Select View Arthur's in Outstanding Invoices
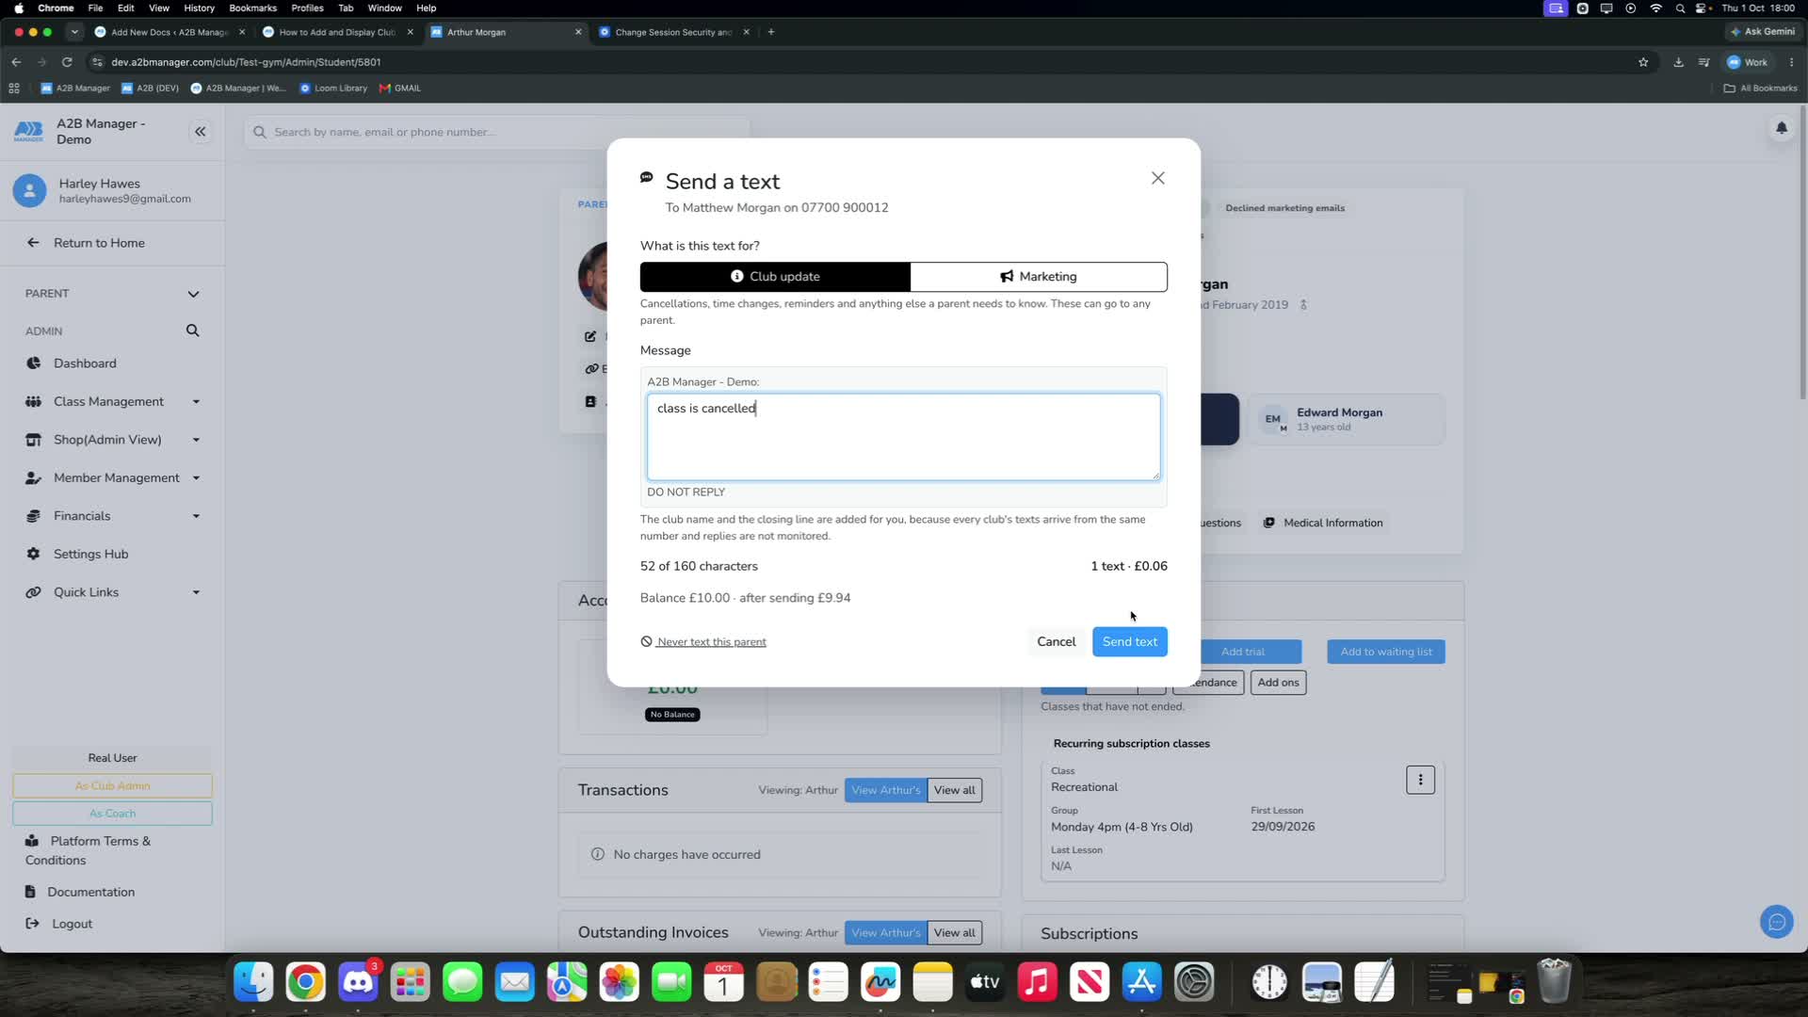Screen dimensions: 1808x1017 pyautogui.click(x=885, y=932)
